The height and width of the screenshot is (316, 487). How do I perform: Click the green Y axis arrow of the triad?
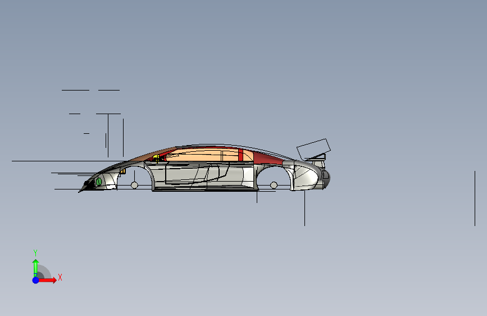[35, 268]
